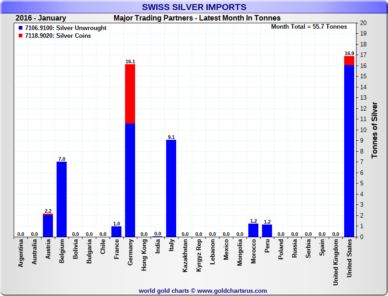Click the blue segment of Germany bar
This screenshot has height=296, width=388.
click(130, 180)
